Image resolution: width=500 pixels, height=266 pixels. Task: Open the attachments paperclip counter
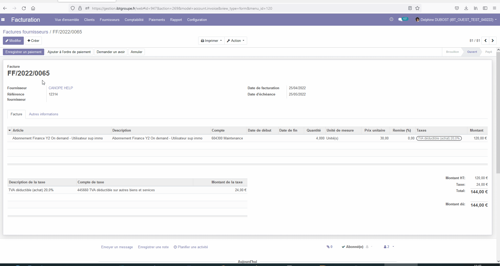pyautogui.click(x=329, y=247)
